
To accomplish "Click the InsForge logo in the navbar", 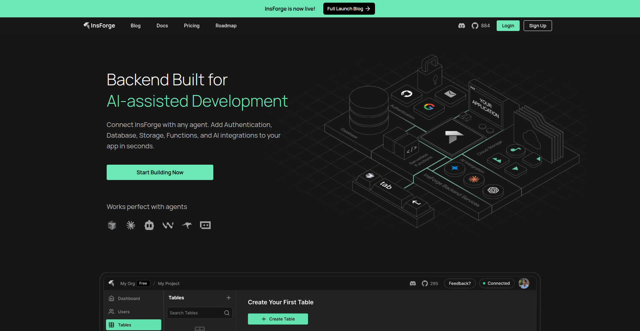I will coord(99,26).
